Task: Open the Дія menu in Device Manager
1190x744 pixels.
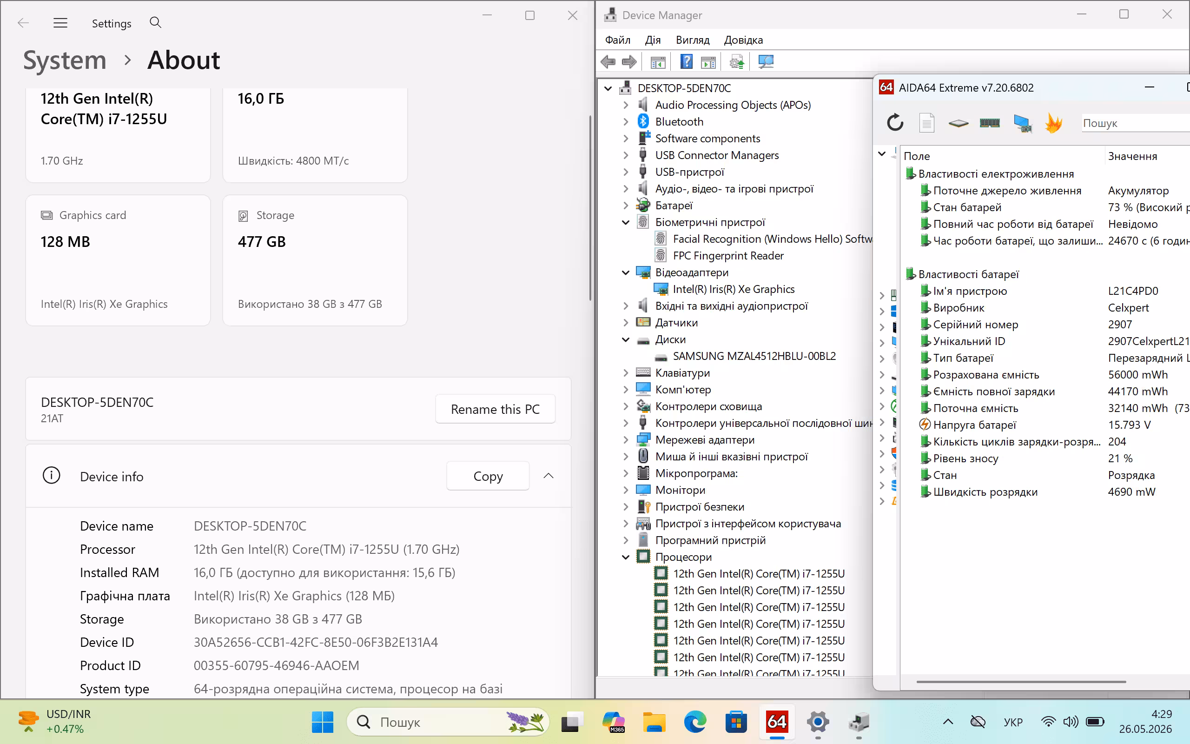Action: click(653, 40)
